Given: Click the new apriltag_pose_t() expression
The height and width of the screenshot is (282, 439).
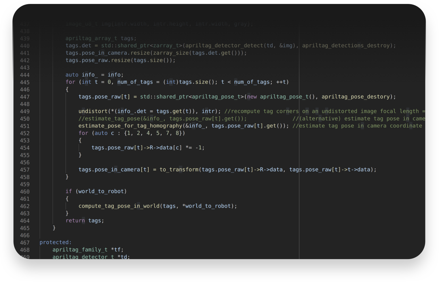Looking at the screenshot, I should (x=281, y=97).
